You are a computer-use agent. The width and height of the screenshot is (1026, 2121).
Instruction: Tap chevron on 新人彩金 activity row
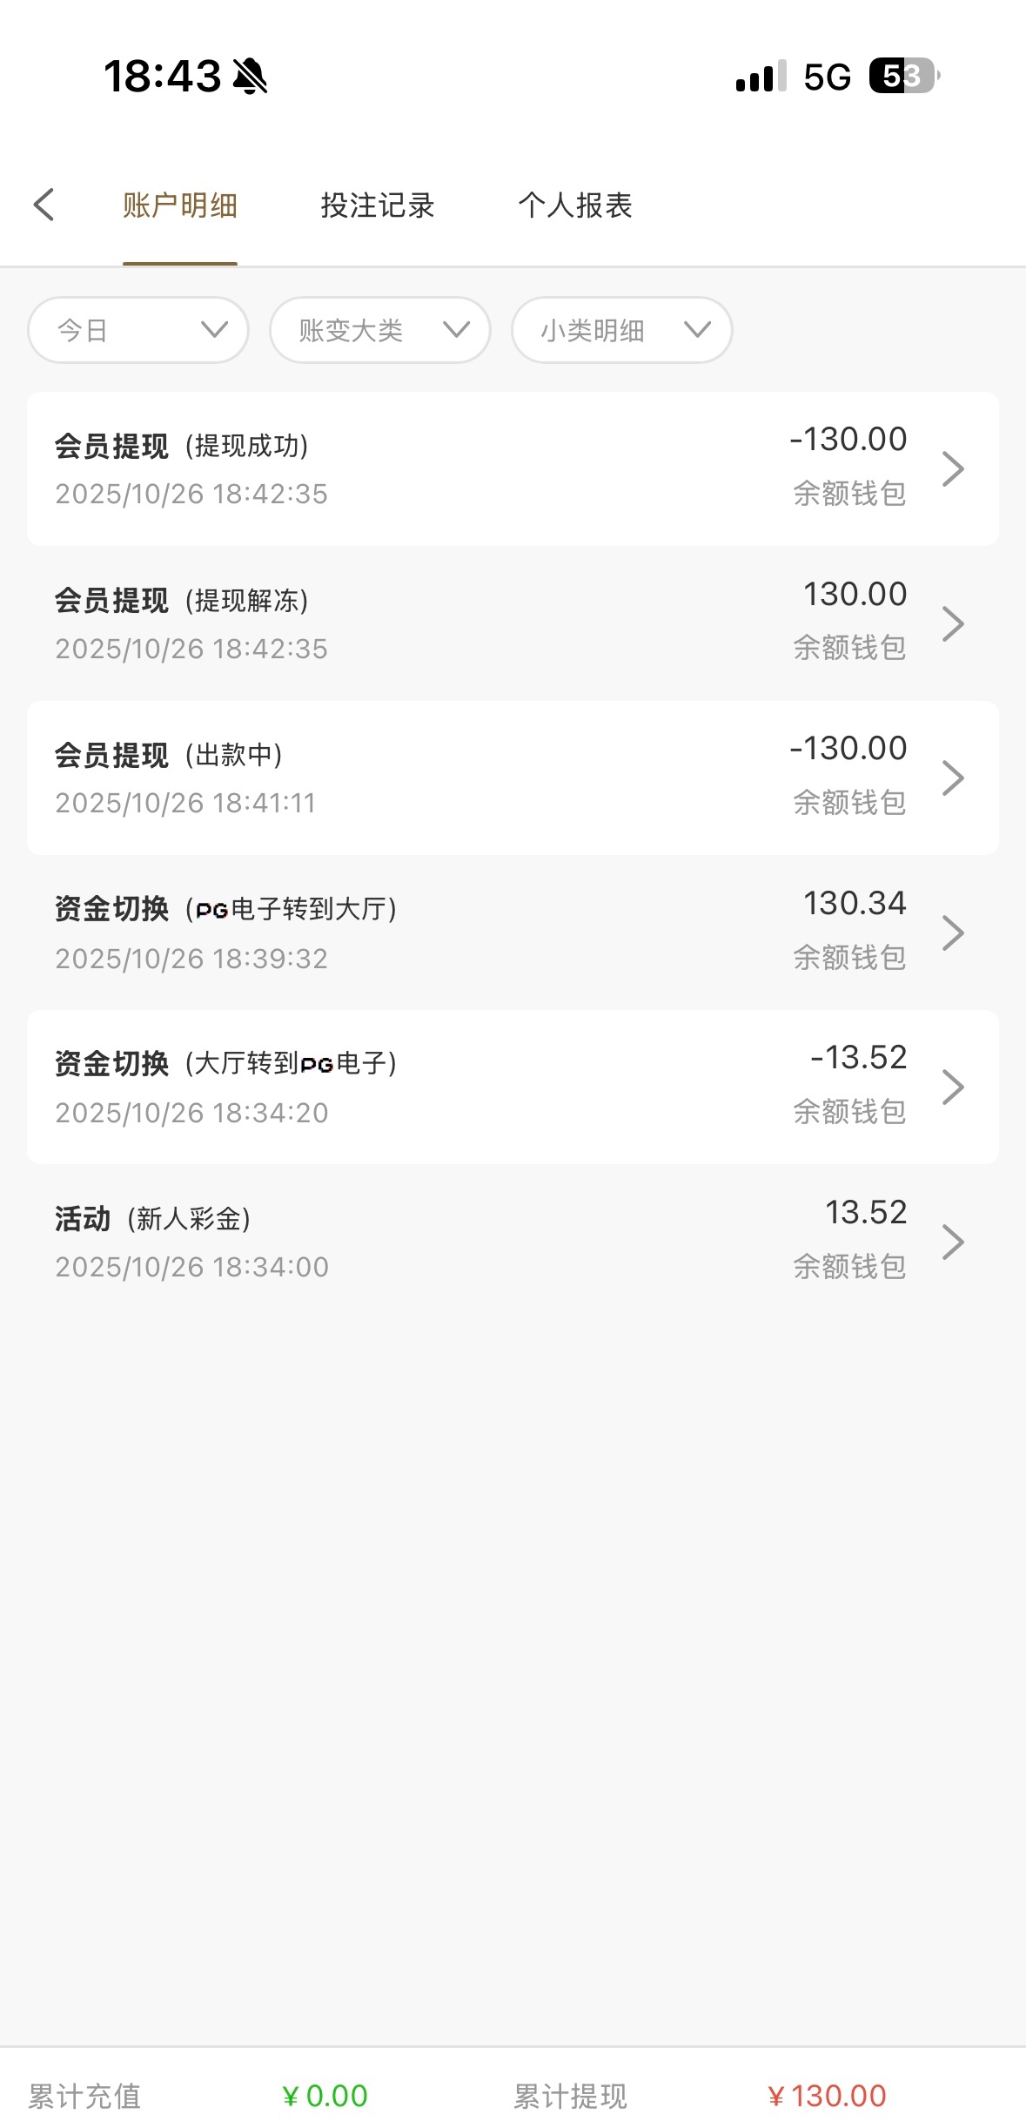tap(953, 1242)
